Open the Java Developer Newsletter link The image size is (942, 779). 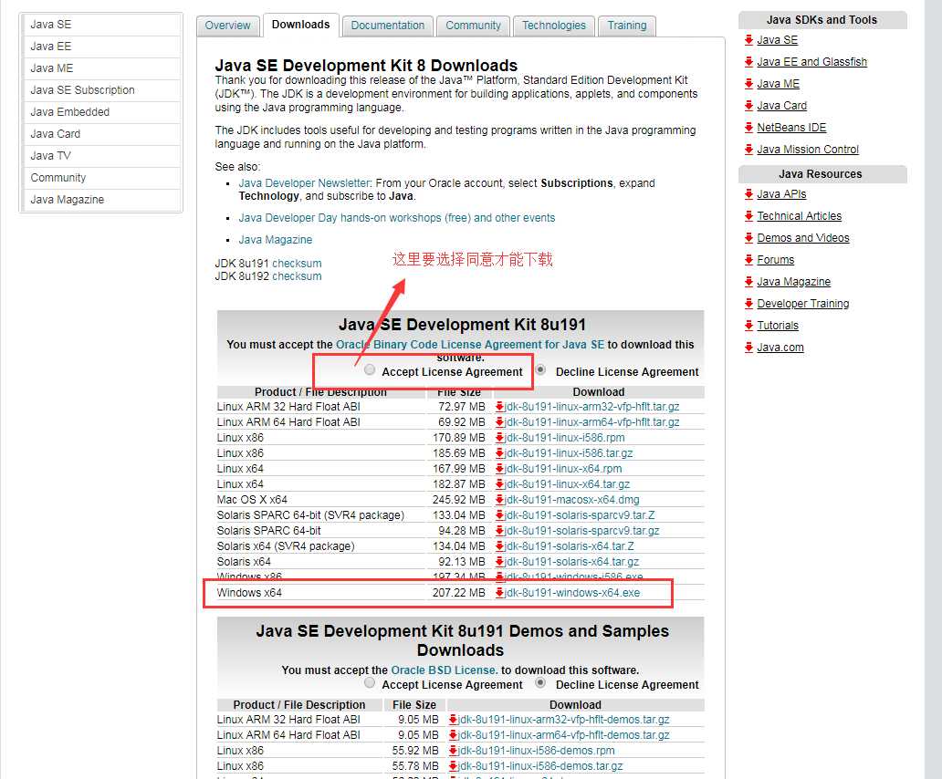pos(305,183)
